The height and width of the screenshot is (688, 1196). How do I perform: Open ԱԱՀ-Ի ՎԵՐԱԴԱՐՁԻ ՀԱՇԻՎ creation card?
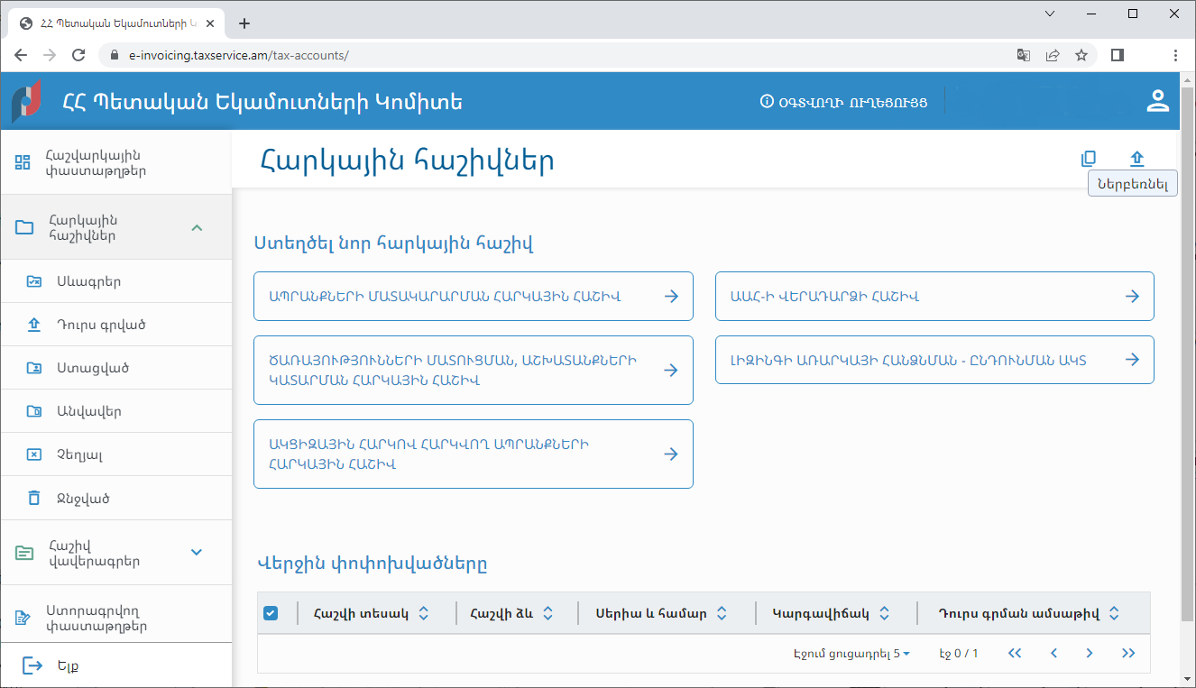point(934,295)
